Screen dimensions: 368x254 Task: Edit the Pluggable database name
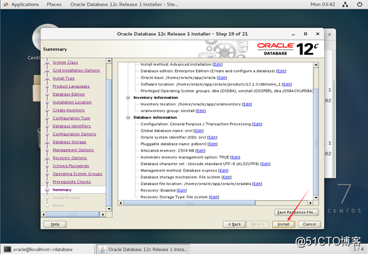point(213,144)
